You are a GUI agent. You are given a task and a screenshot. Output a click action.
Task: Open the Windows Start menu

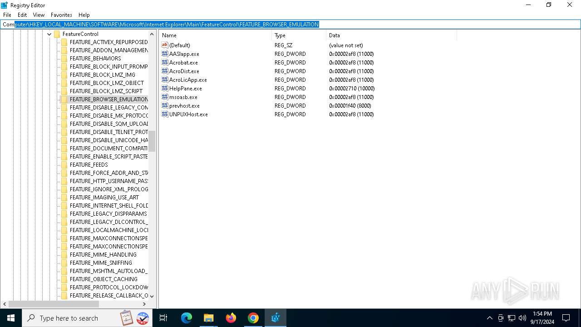(x=11, y=318)
